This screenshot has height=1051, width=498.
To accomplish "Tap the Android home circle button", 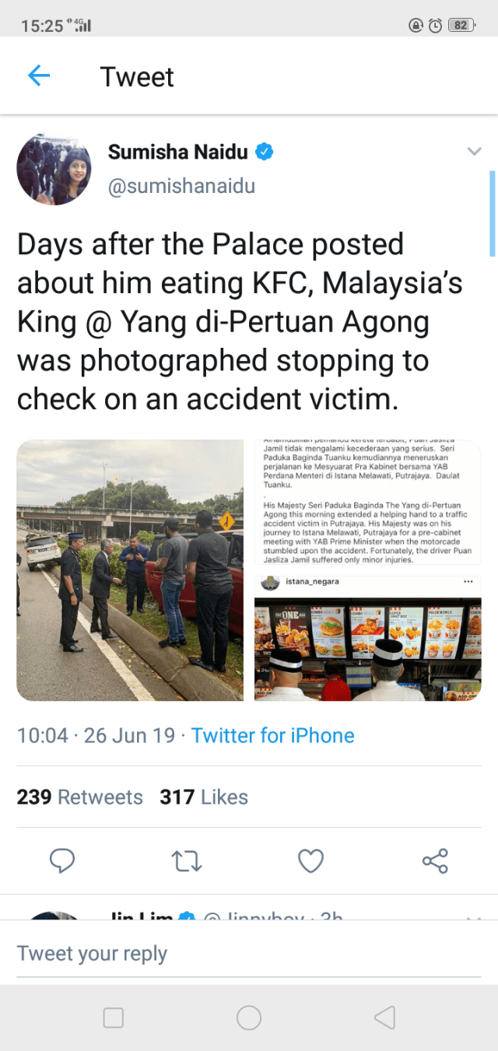I will [x=249, y=1018].
